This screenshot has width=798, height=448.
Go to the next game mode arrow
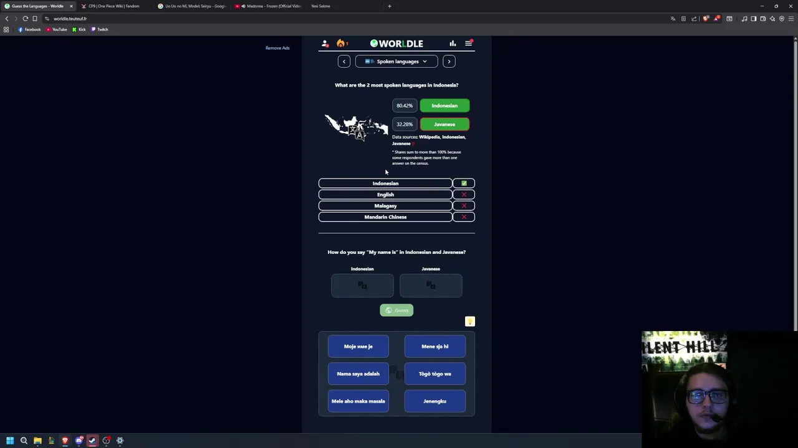point(449,62)
